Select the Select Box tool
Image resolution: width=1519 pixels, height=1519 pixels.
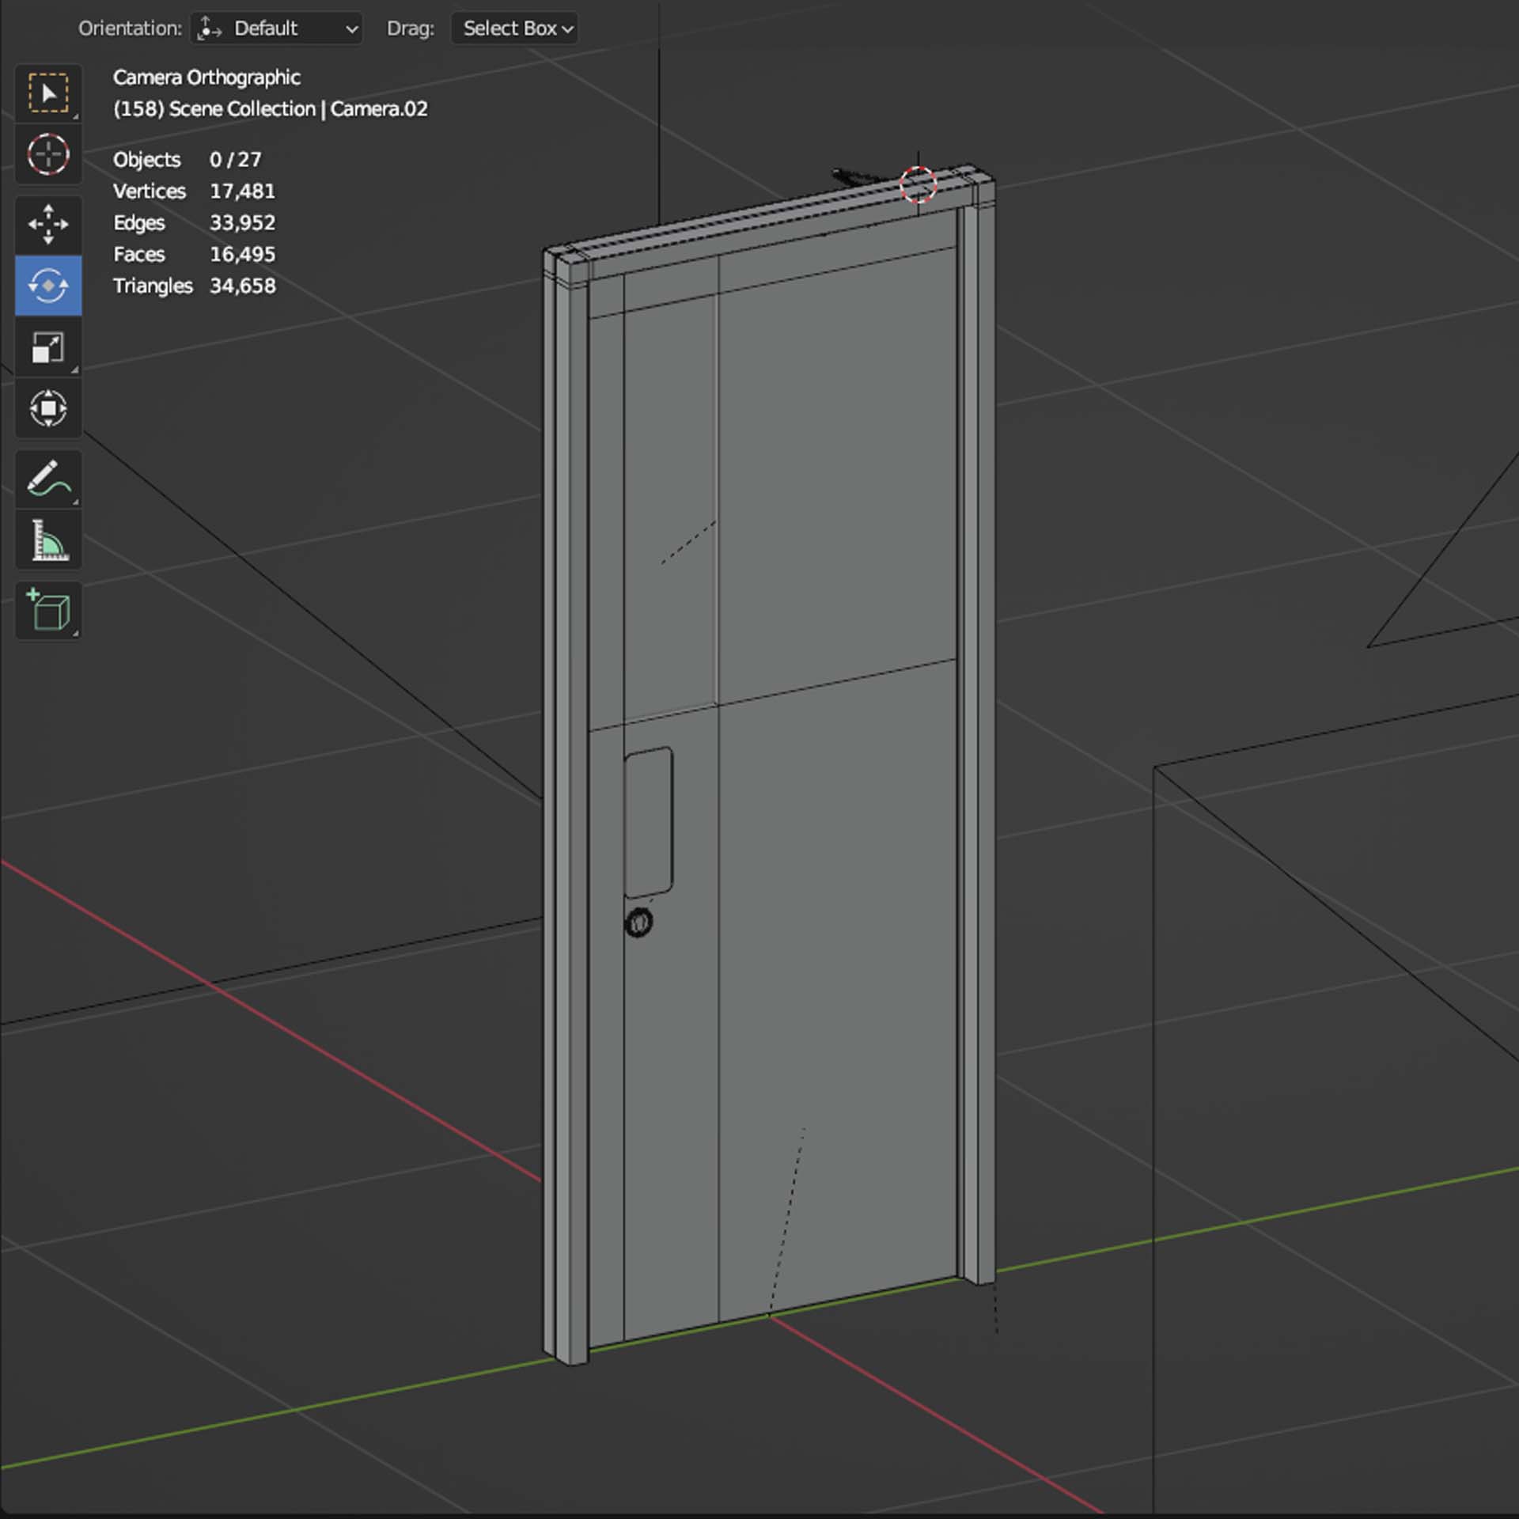point(48,93)
